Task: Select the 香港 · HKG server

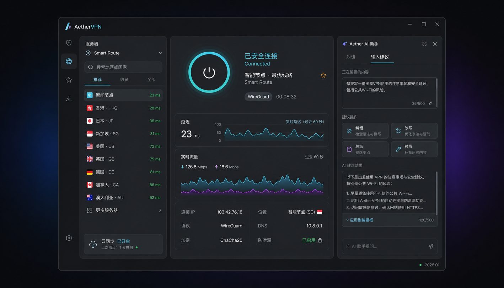Action: [123, 108]
